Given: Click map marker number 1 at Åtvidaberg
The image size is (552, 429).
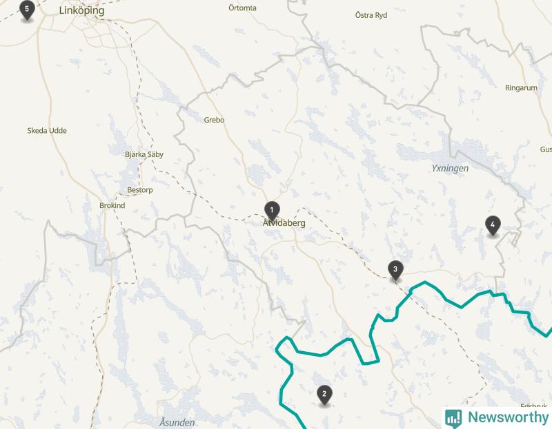Looking at the screenshot, I should coord(272,211).
